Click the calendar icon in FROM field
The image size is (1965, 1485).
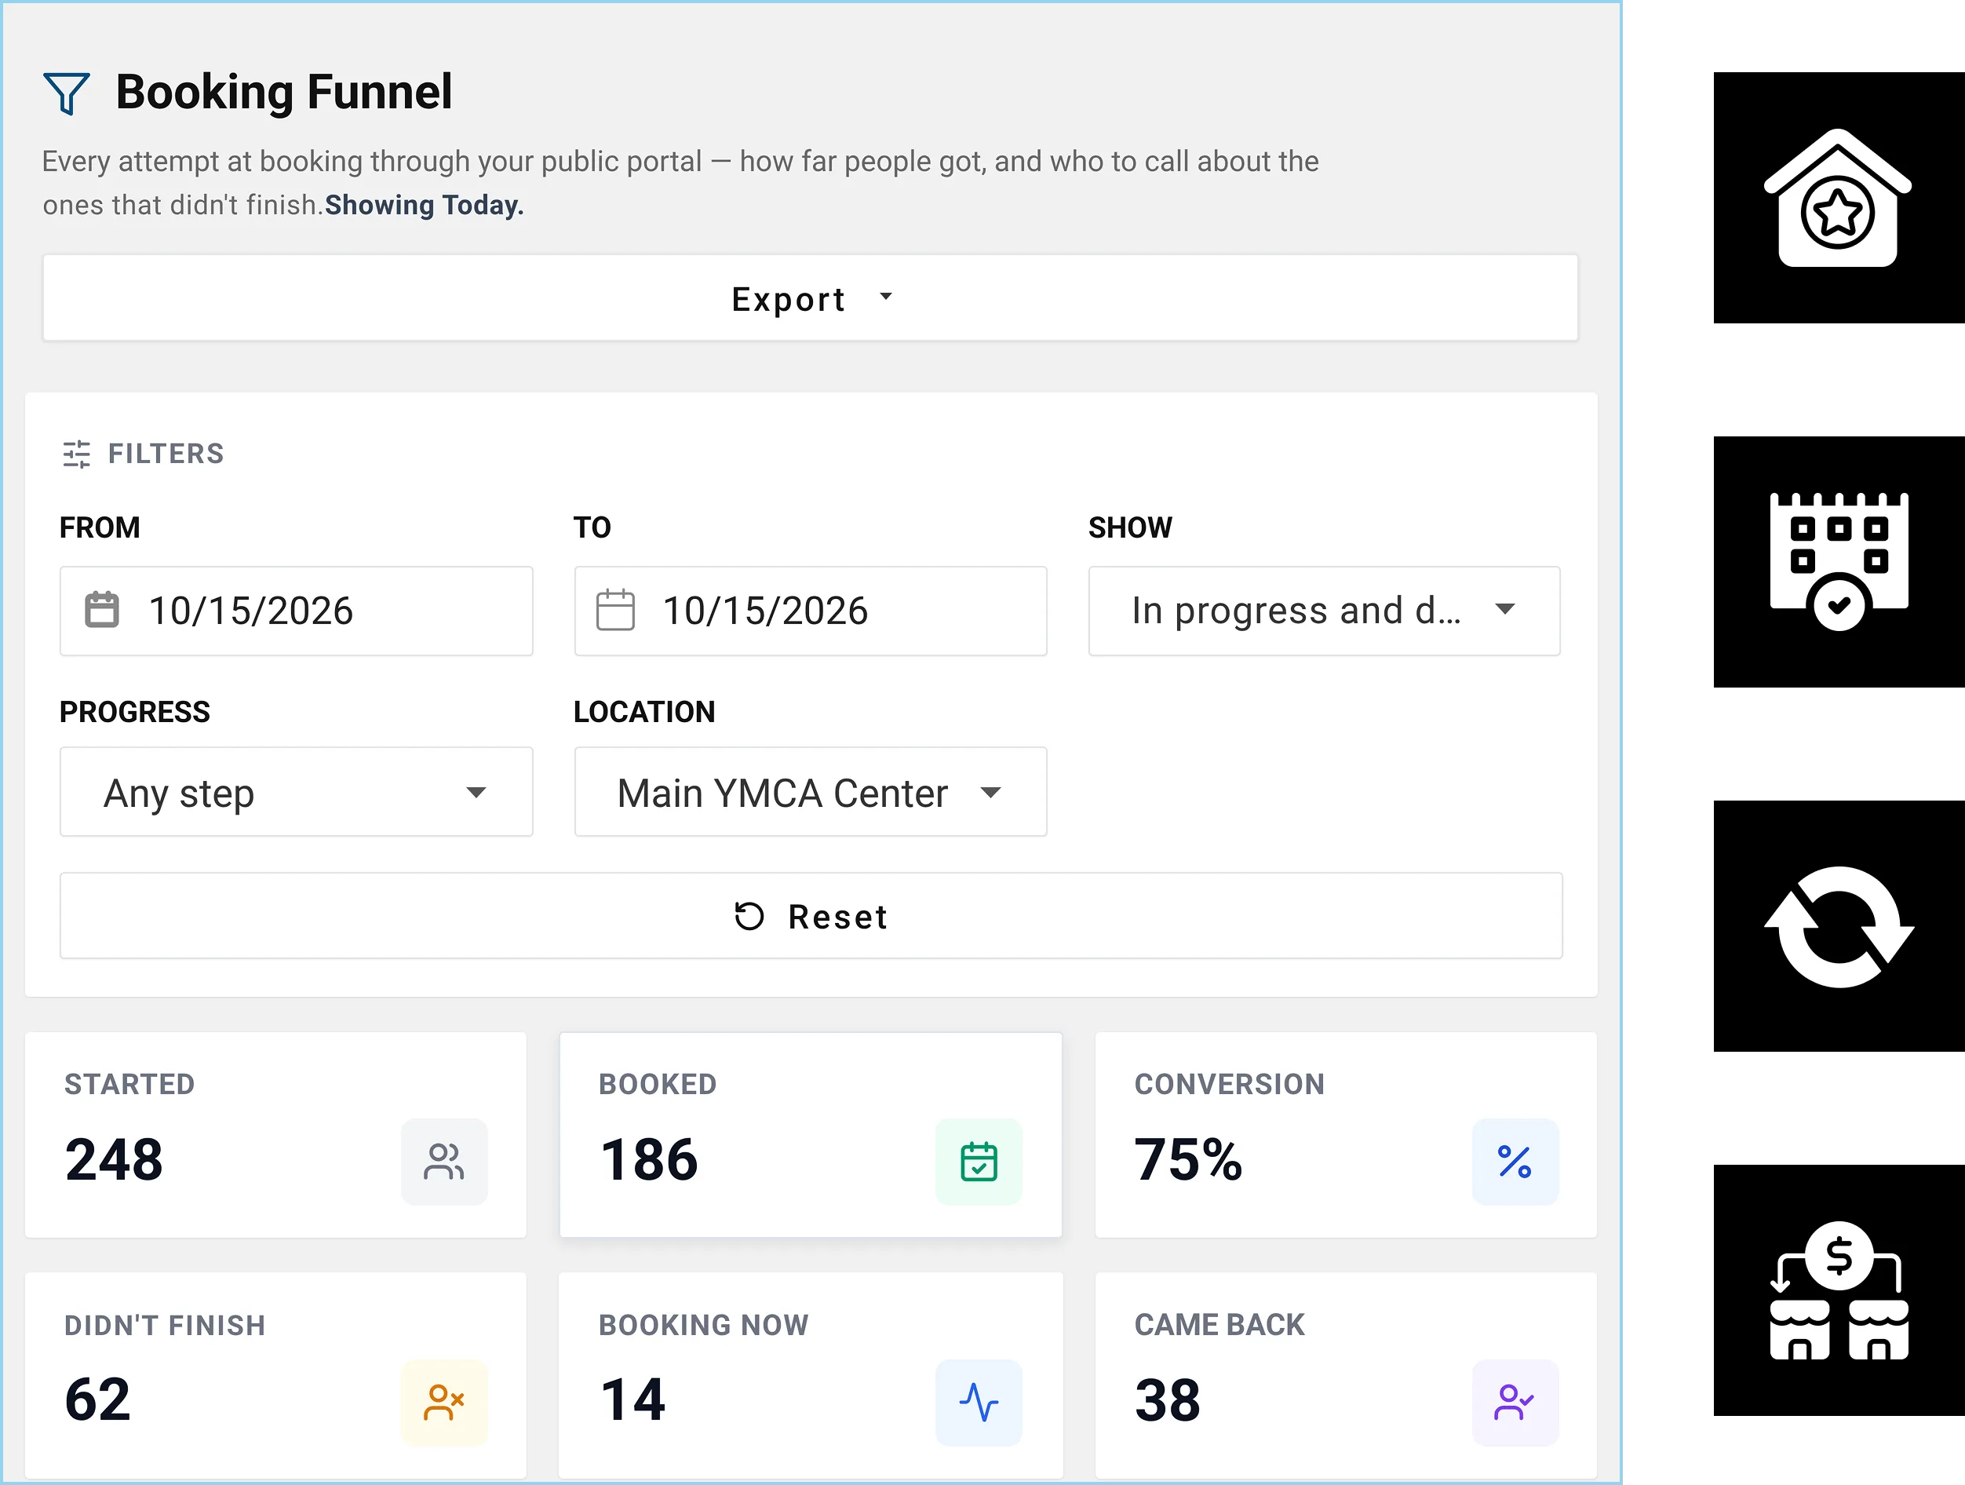pos(101,611)
